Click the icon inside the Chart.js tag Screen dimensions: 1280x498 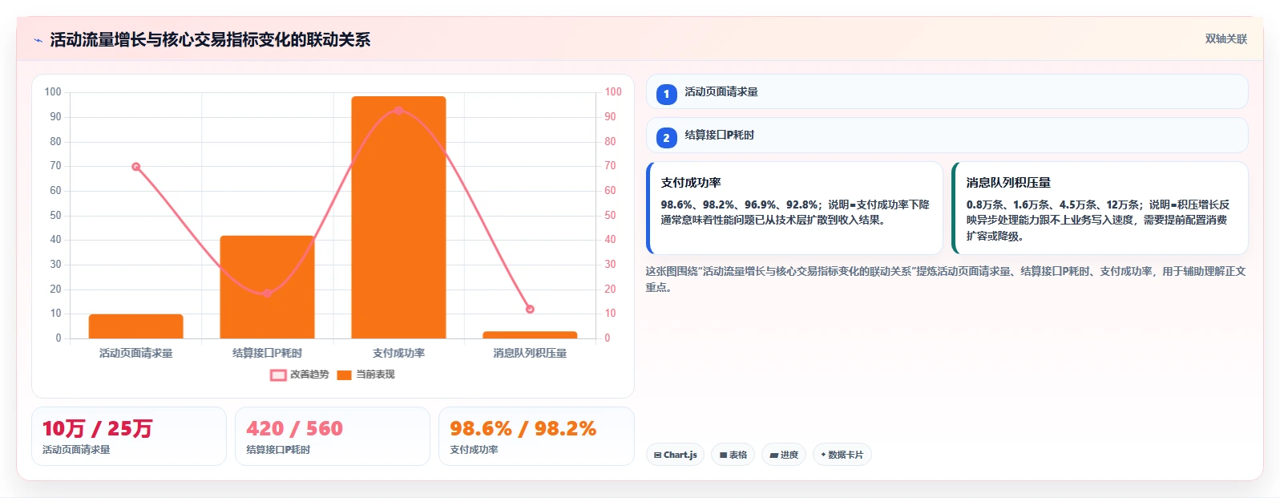[x=657, y=455]
